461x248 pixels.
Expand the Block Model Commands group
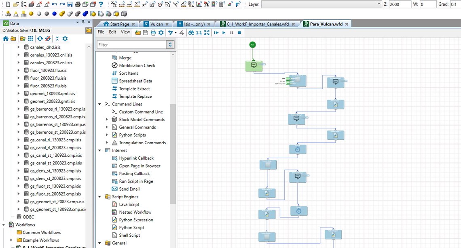(107, 119)
